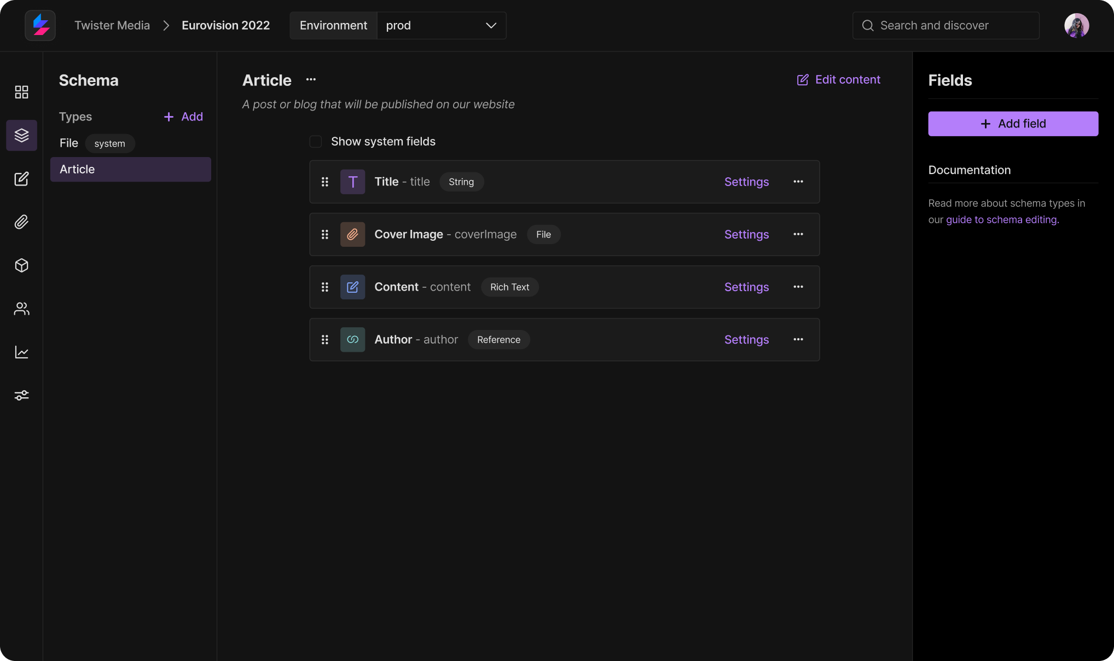The width and height of the screenshot is (1114, 661).
Task: Open the assets section via paperclip icon
Action: [x=21, y=222]
